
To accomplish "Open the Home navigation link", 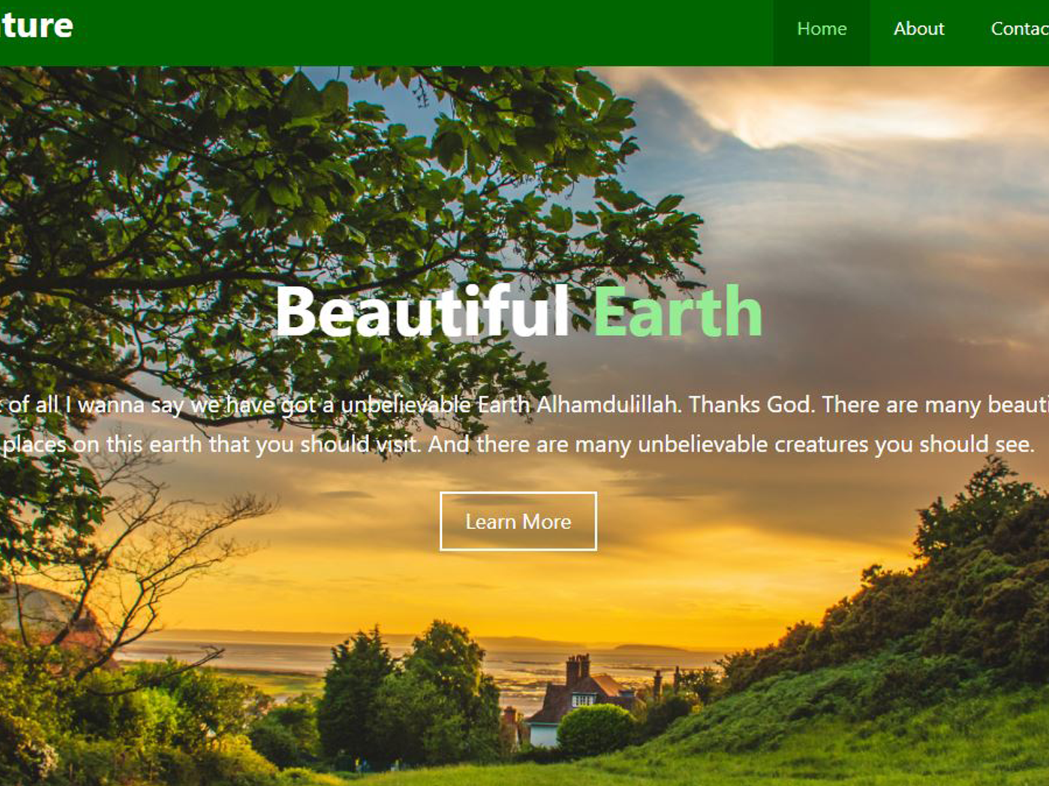I will point(821,29).
